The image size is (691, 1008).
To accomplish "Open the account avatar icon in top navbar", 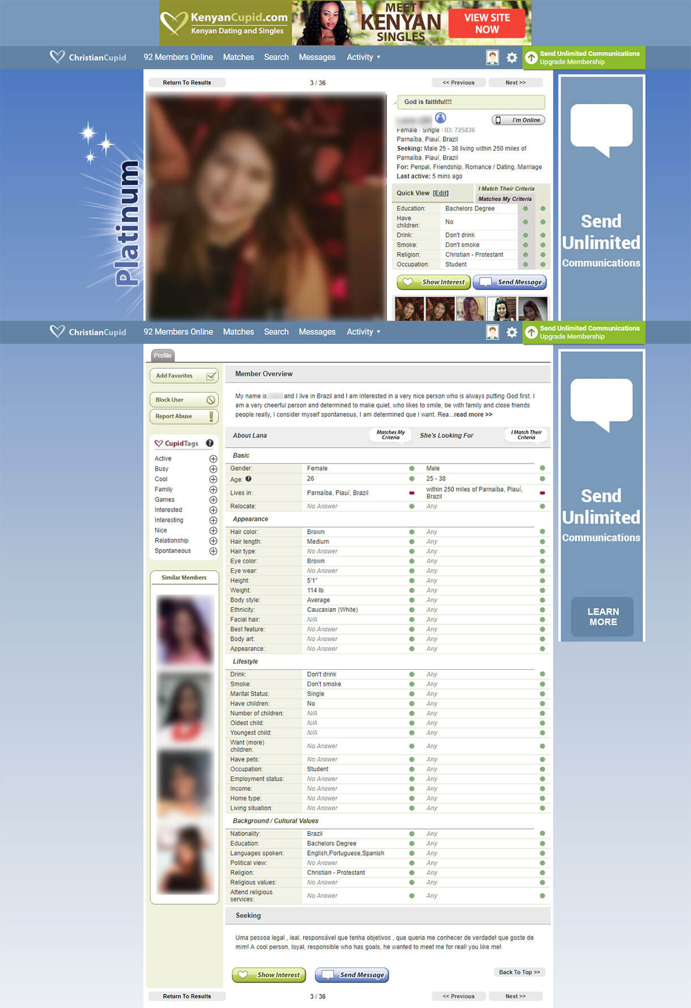I will 492,58.
